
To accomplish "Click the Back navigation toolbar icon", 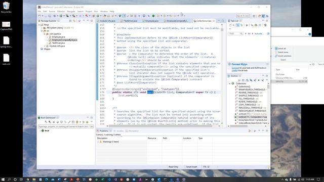I will pos(171,16).
